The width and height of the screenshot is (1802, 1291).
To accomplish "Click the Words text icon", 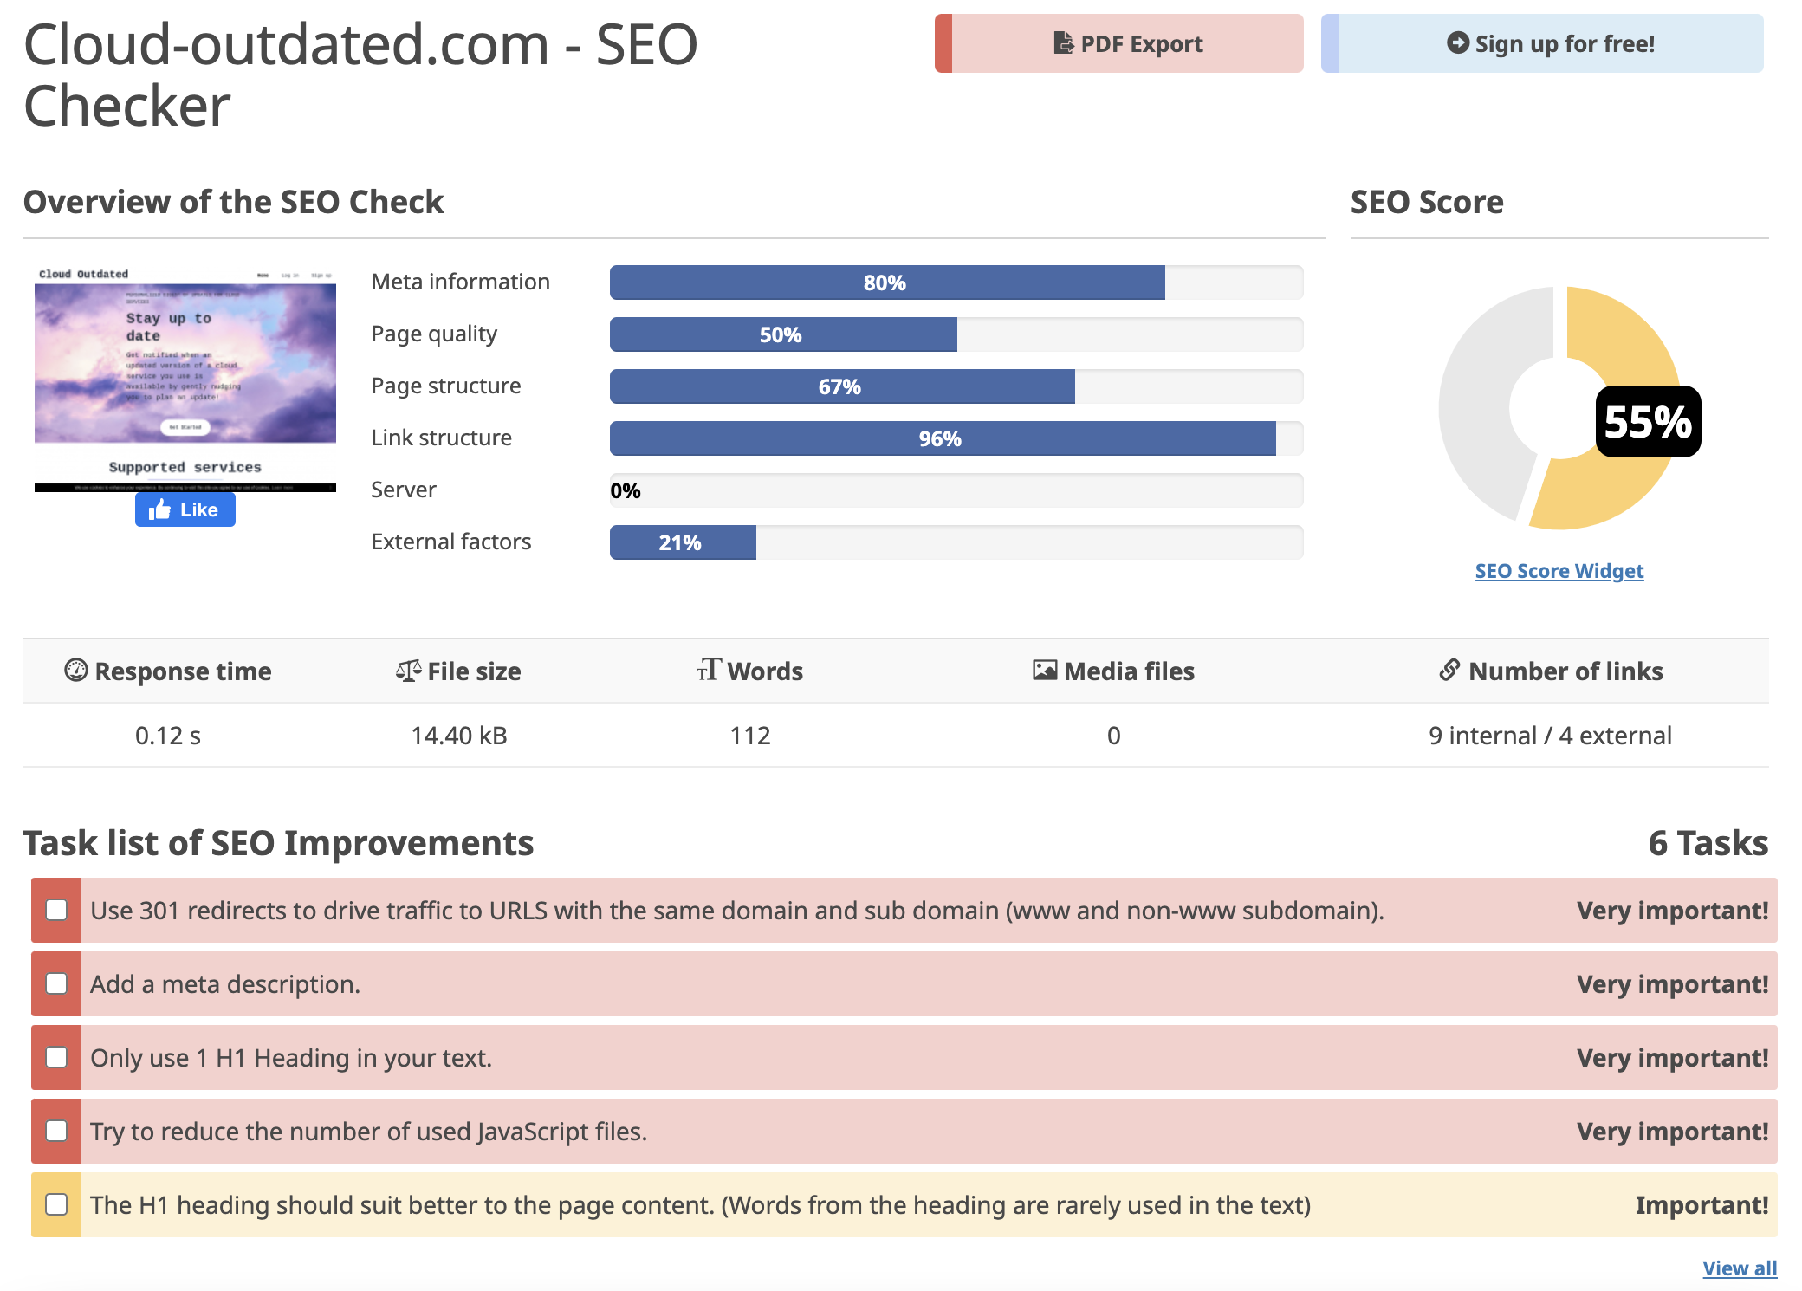I will click(x=709, y=670).
